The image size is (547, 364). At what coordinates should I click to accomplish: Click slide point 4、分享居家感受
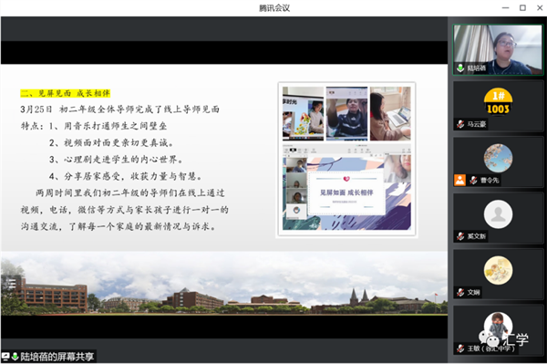click(x=126, y=176)
